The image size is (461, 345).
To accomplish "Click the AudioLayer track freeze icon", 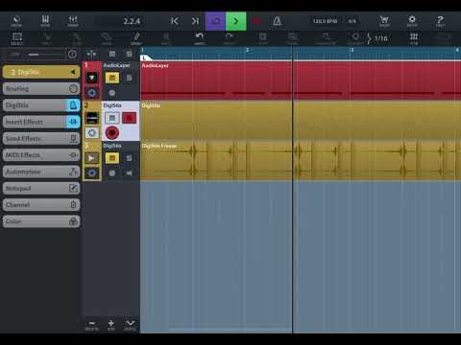I will click(92, 93).
